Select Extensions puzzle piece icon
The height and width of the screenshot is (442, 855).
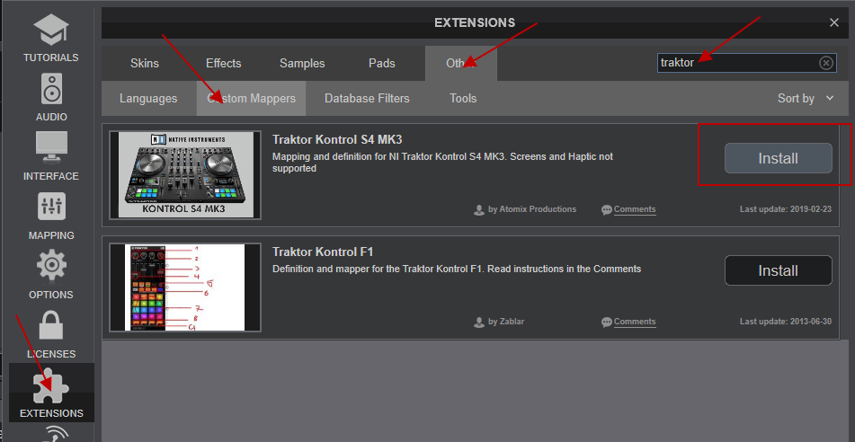(51, 385)
